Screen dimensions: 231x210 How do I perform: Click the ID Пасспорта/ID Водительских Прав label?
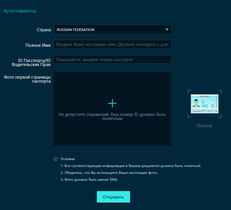pyautogui.click(x=31, y=63)
